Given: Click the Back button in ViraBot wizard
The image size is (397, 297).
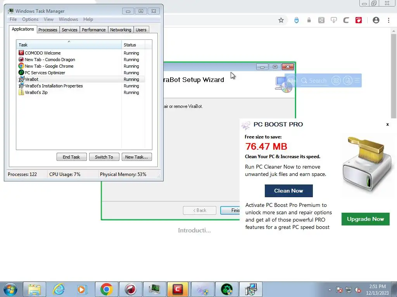Looking at the screenshot, I should 200,210.
